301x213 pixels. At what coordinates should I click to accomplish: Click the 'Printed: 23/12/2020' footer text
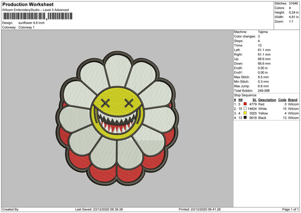coord(200,209)
